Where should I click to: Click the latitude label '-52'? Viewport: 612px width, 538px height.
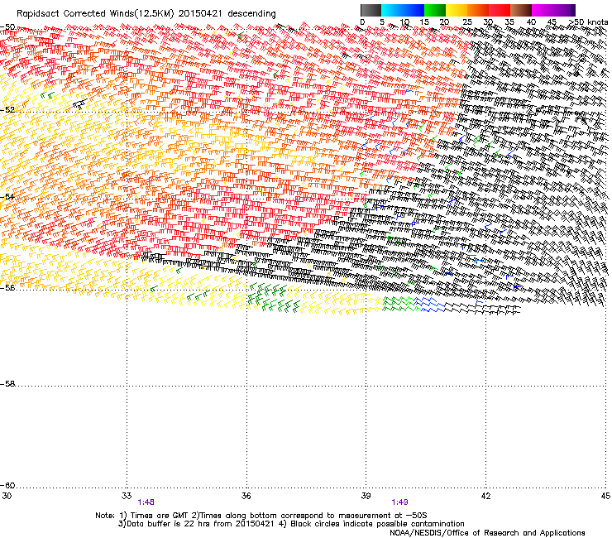click(x=7, y=110)
